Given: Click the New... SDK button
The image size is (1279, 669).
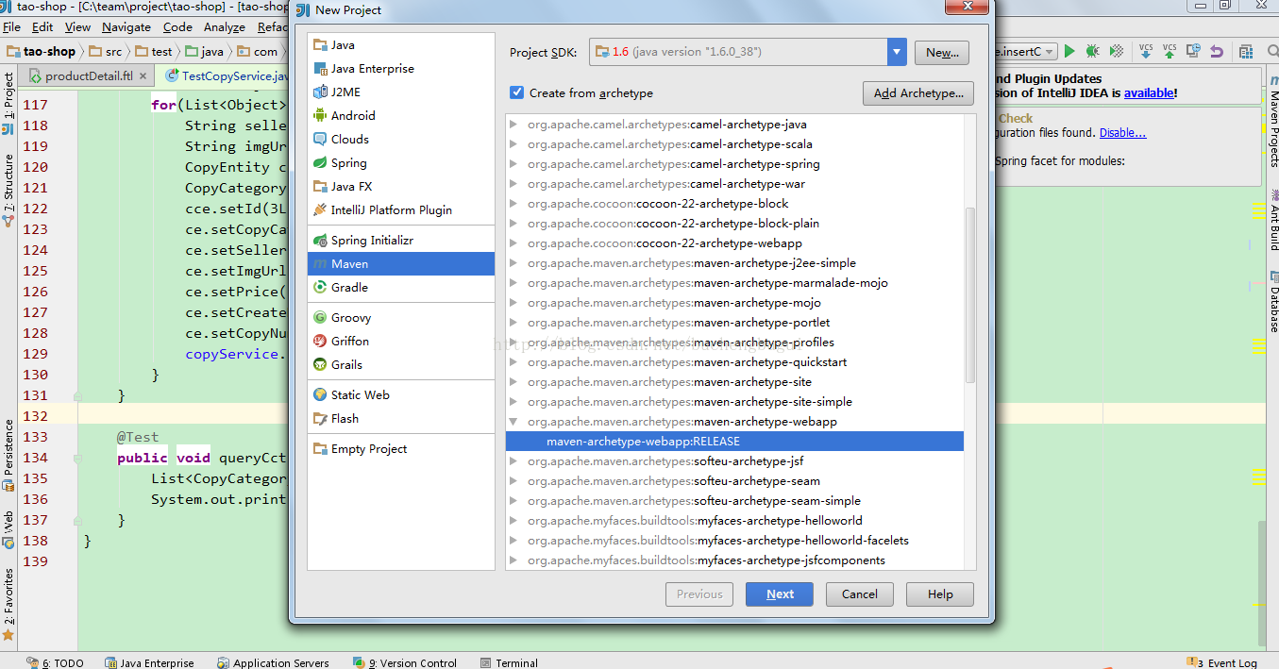Looking at the screenshot, I should coord(942,53).
